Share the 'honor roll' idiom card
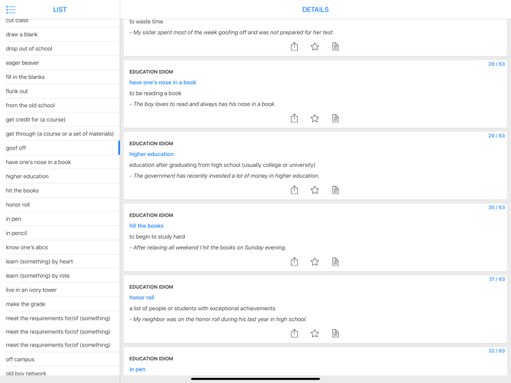The image size is (511, 383). pyautogui.click(x=294, y=333)
